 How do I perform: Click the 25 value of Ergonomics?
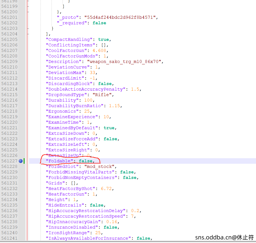(87, 111)
